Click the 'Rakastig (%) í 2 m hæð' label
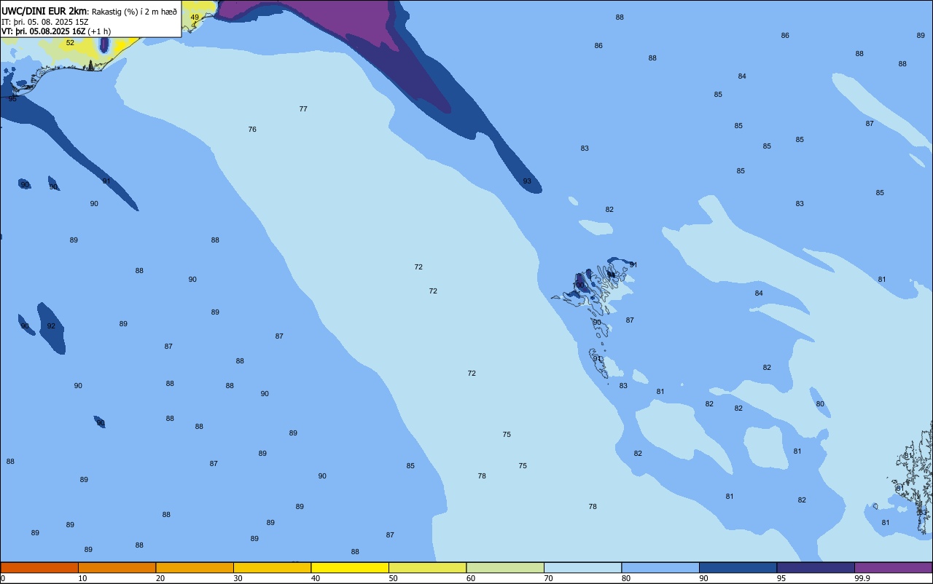The width and height of the screenshot is (933, 584). coord(134,12)
